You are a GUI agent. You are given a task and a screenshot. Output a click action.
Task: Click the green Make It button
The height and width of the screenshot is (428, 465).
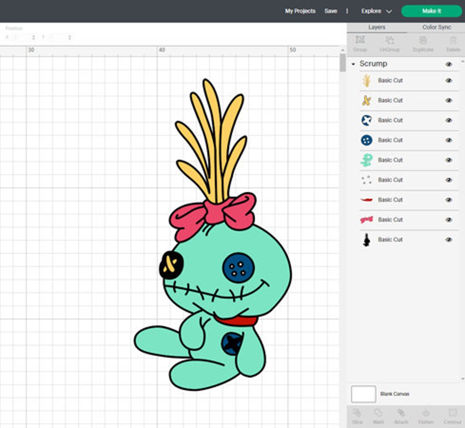click(432, 11)
